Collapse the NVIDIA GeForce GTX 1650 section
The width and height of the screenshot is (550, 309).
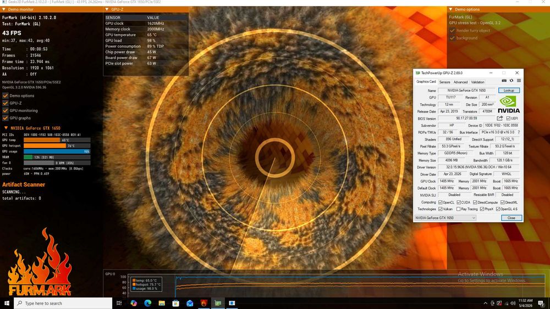coord(6,128)
